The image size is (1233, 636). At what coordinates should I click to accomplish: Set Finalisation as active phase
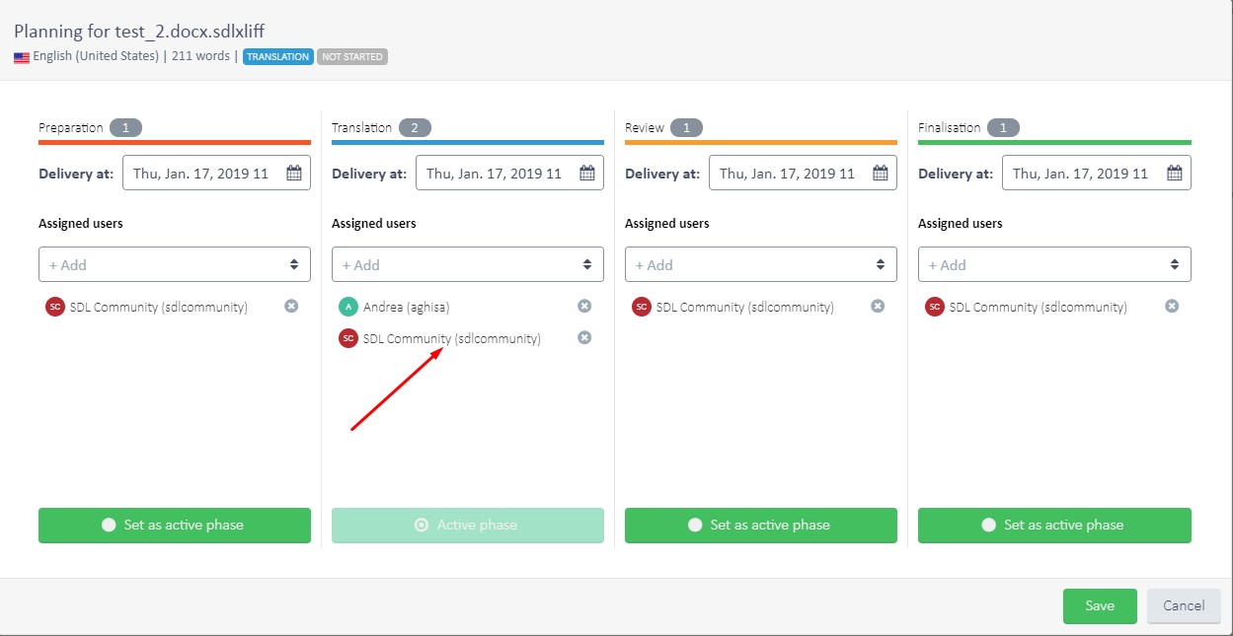(x=1054, y=525)
